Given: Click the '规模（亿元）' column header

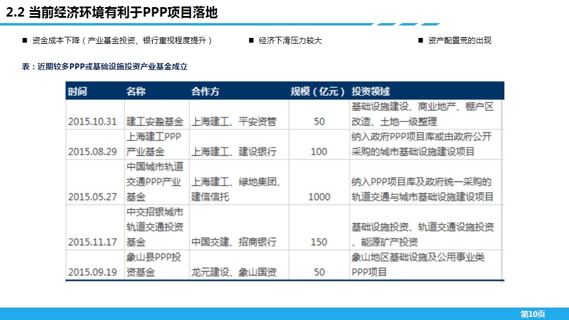Looking at the screenshot, I should click(318, 91).
